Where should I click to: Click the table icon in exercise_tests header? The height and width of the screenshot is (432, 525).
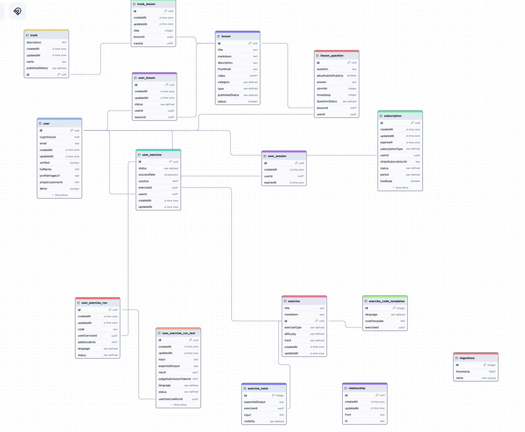click(245, 388)
